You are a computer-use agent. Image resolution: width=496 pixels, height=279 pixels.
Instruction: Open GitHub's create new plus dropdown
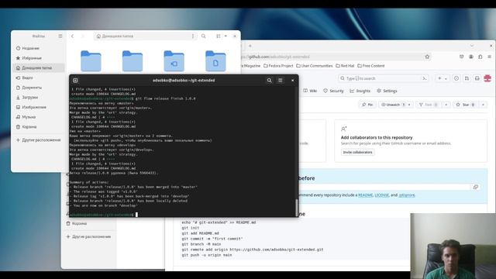(x=443, y=78)
